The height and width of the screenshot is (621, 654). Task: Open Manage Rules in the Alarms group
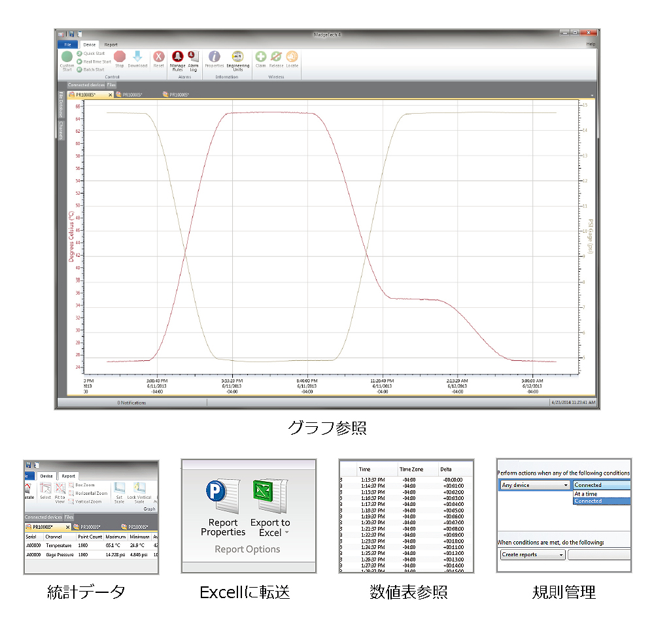(177, 57)
